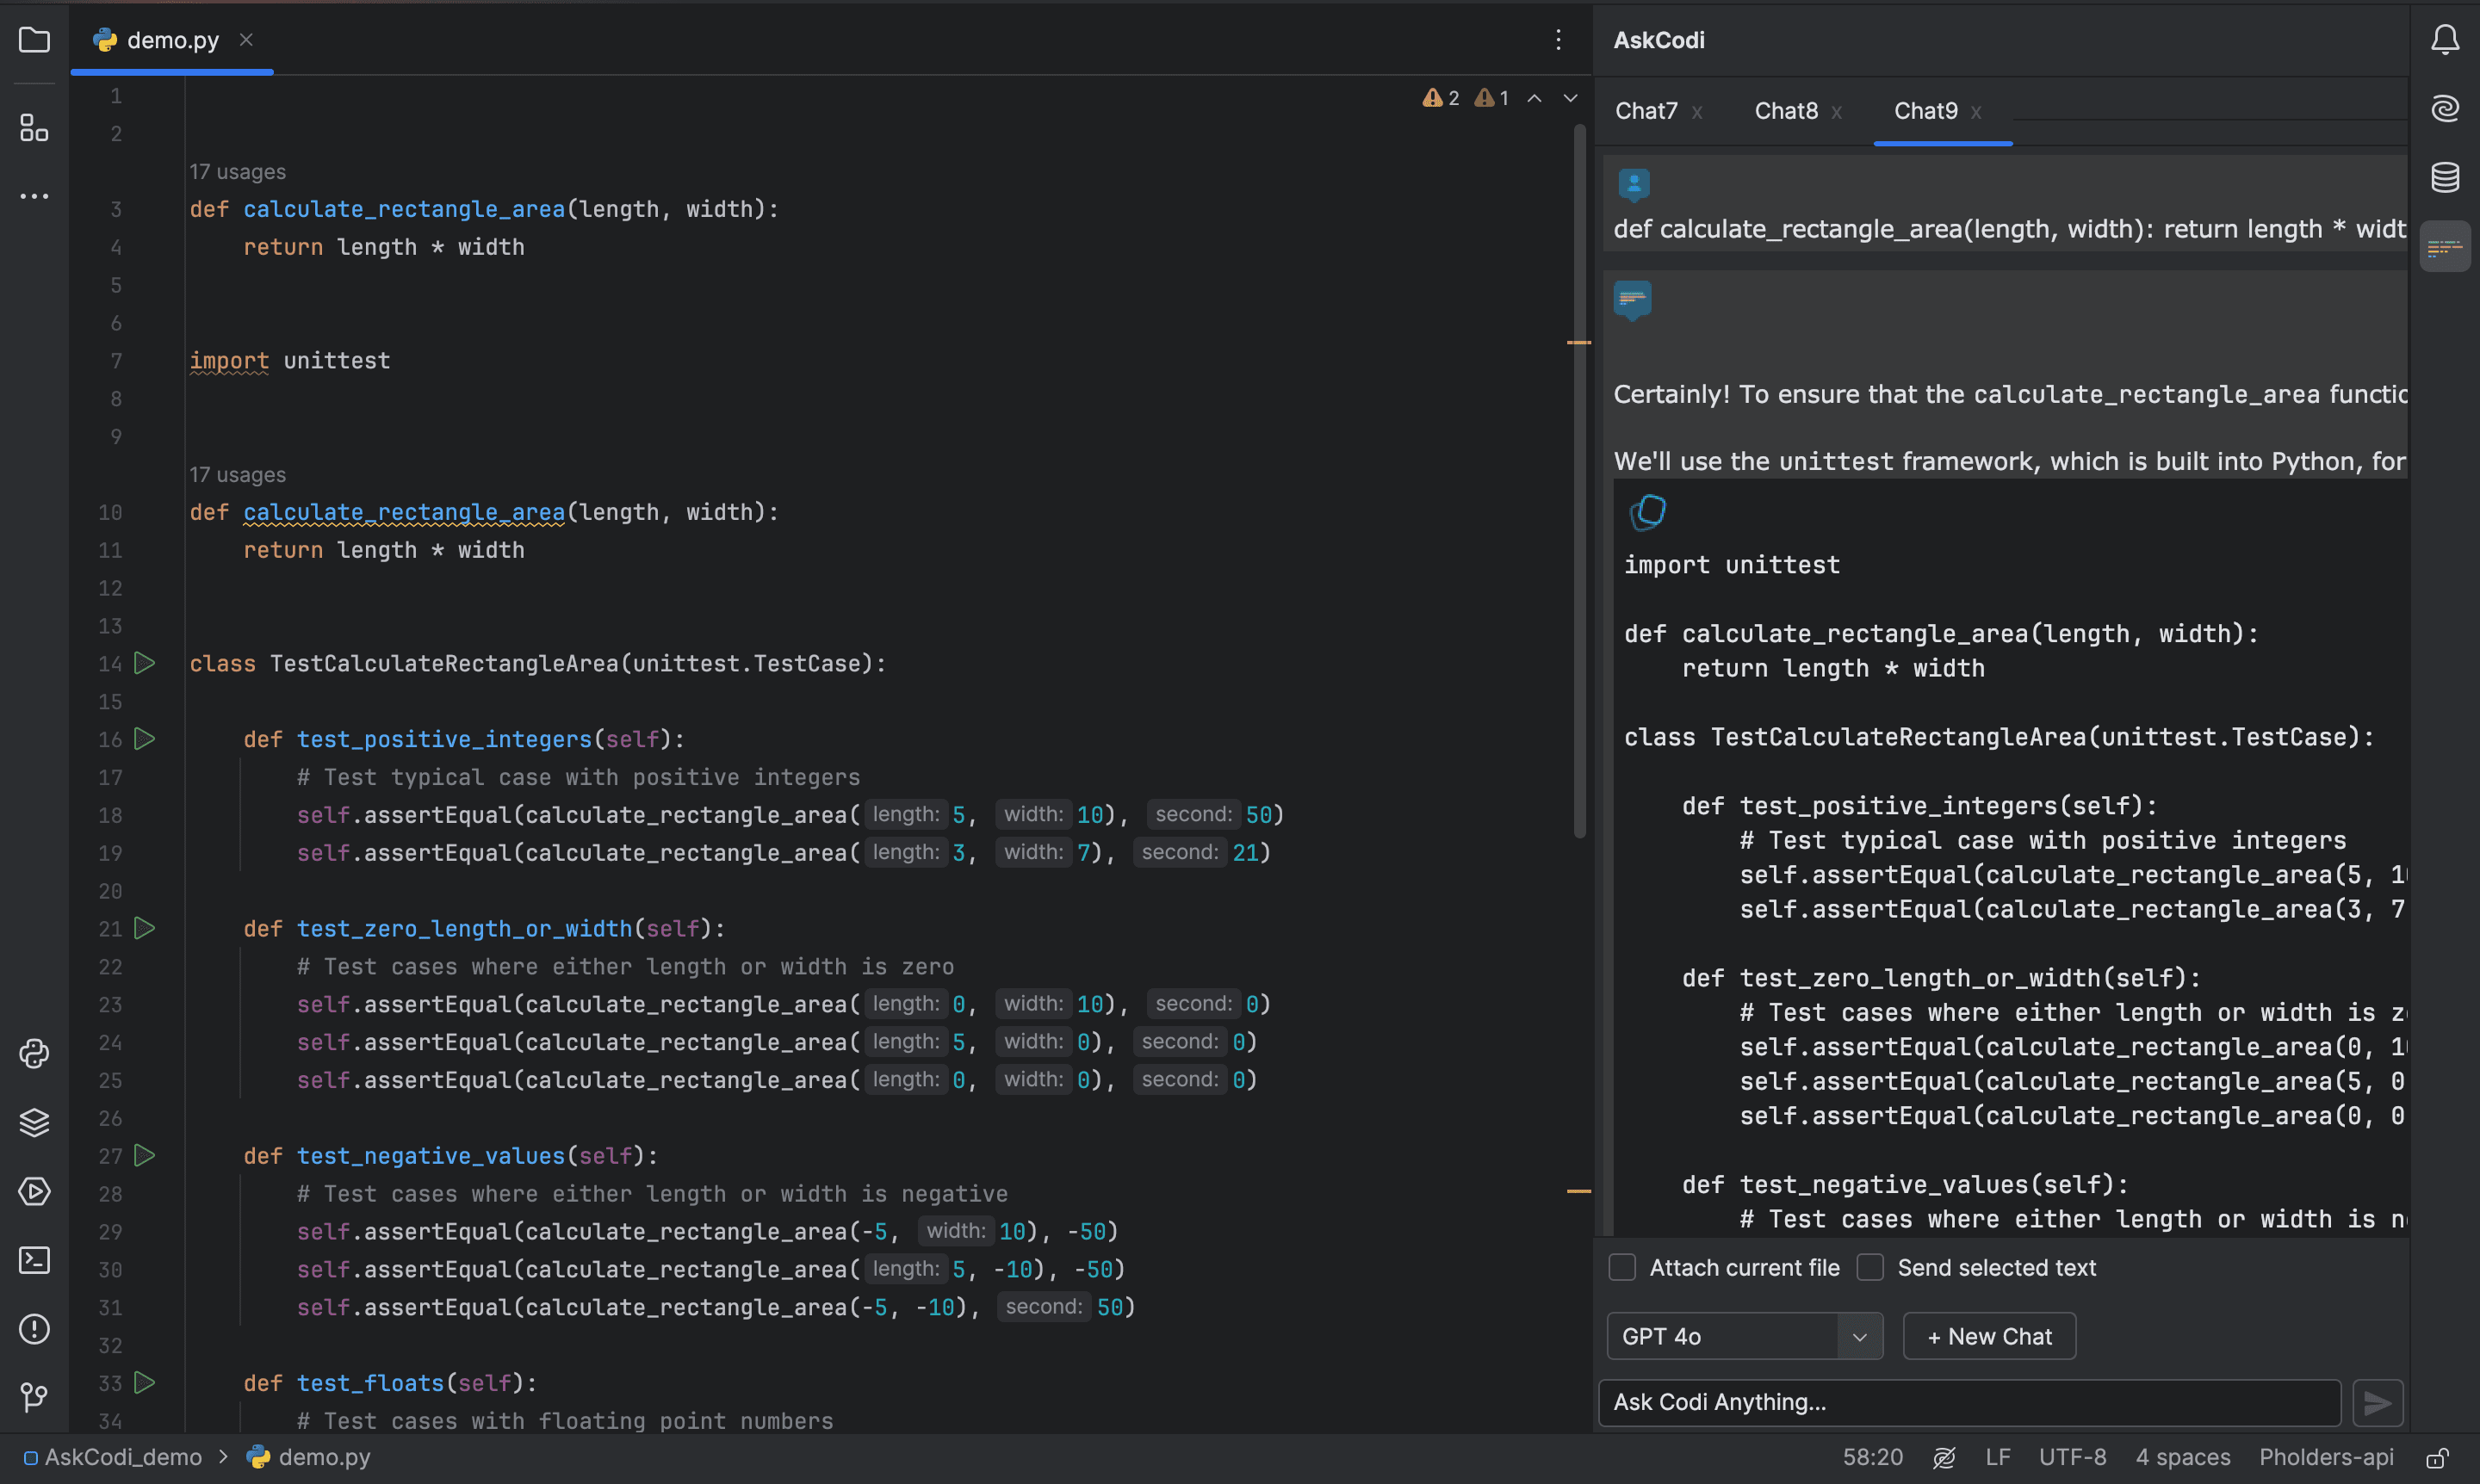
Task: Click the import unittest line
Action: pos(290,361)
